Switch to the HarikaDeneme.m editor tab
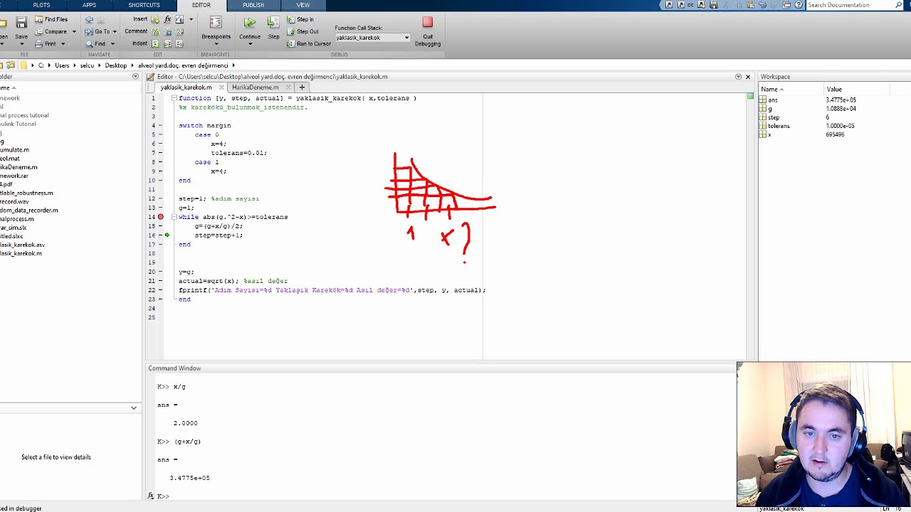 (x=256, y=87)
